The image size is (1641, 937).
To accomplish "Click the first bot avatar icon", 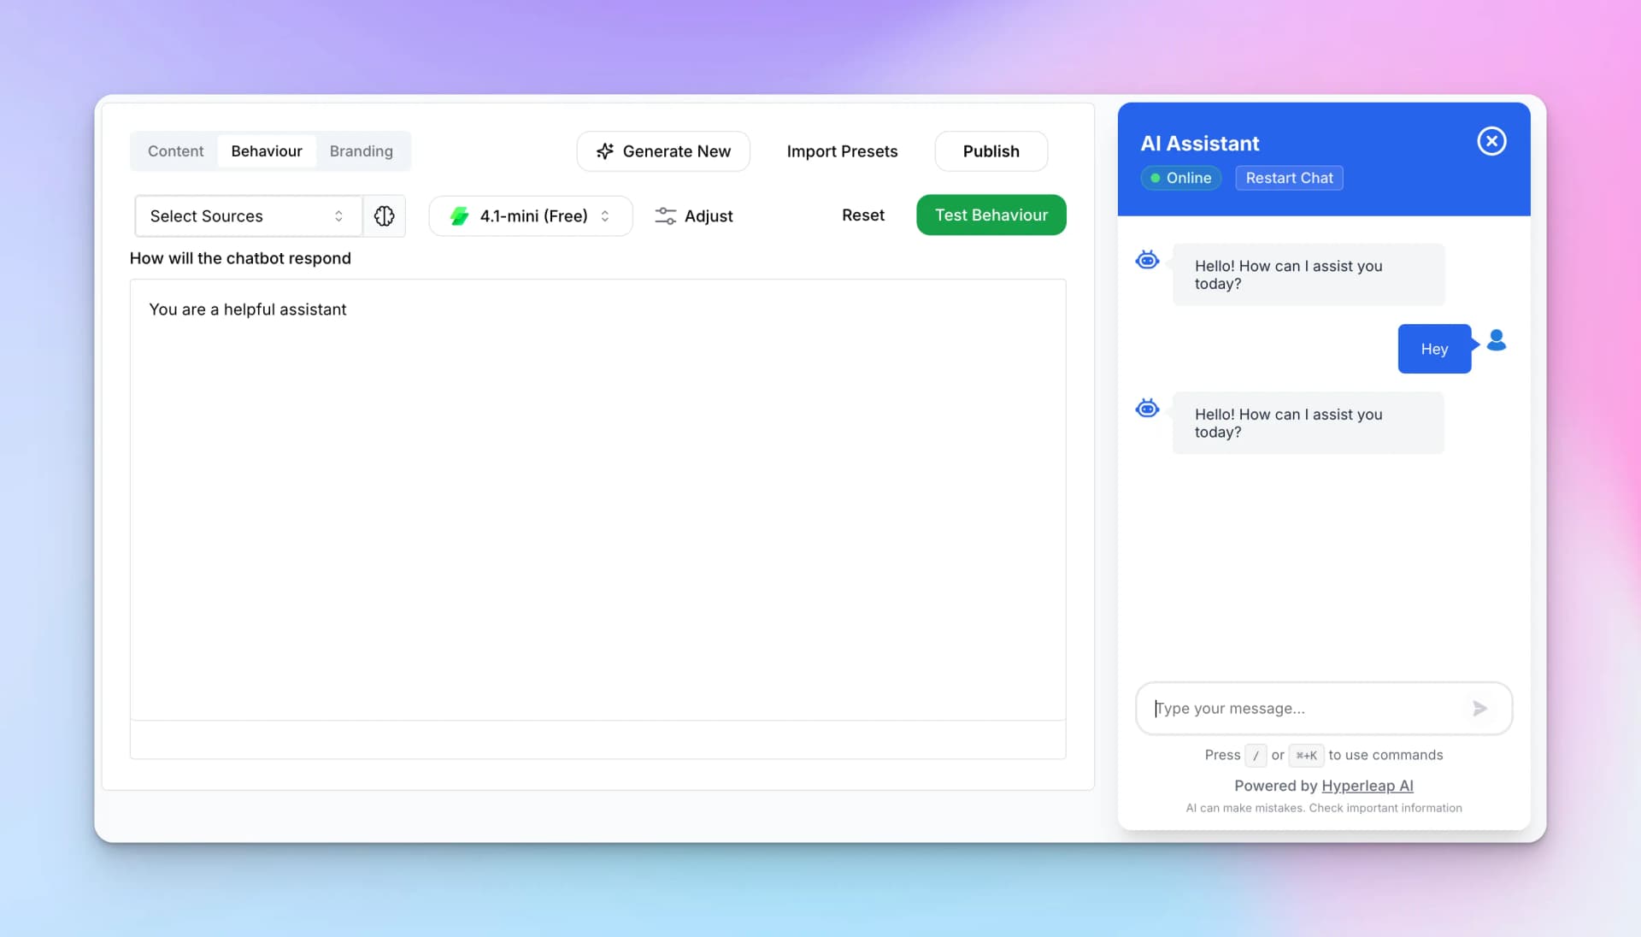I will [x=1147, y=260].
